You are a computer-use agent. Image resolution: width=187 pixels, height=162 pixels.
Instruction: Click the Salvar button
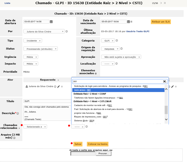click(x=78, y=144)
